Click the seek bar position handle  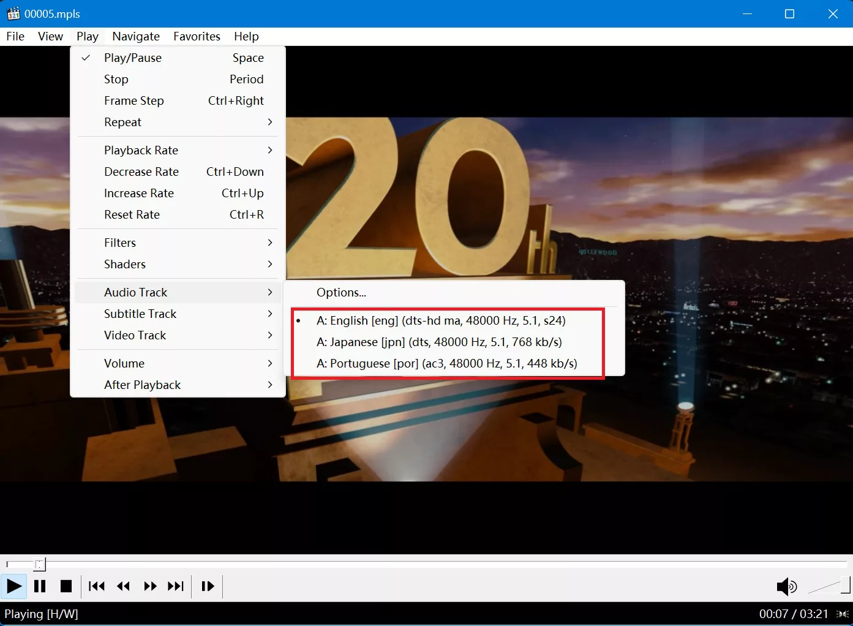click(x=39, y=564)
